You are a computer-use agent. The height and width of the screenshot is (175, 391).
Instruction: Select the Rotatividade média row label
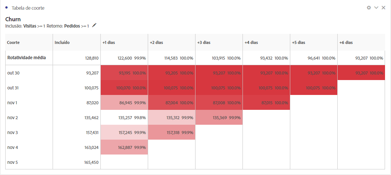pyautogui.click(x=26, y=58)
